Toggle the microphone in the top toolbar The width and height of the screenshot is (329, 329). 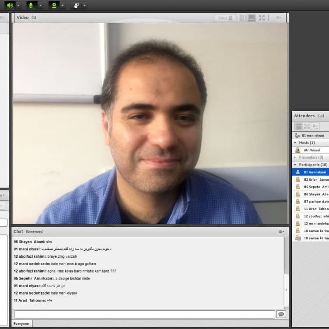pyautogui.click(x=31, y=5)
